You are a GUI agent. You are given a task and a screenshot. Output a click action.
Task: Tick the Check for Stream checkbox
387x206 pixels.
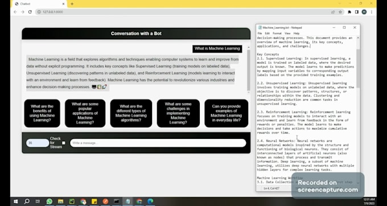64,143
